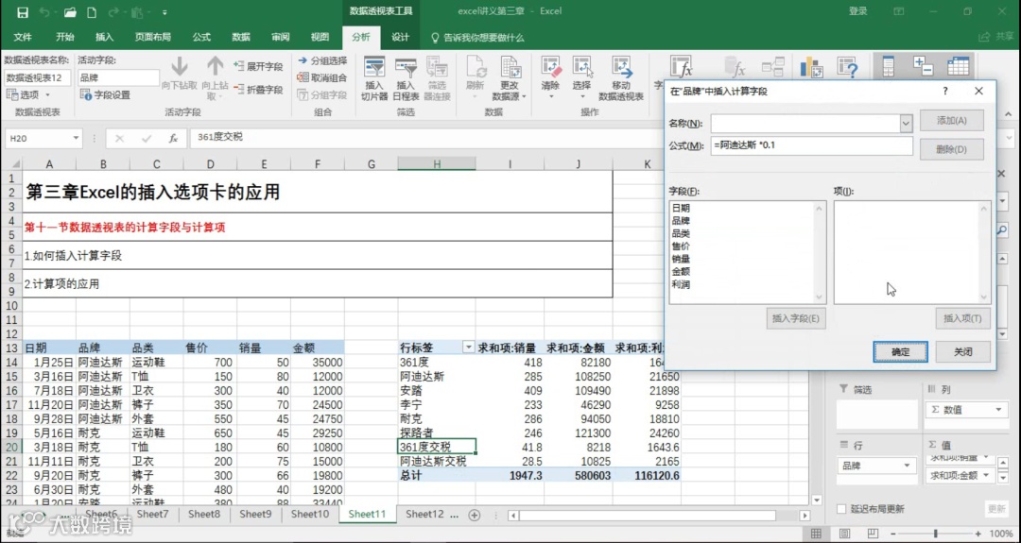Open the 品牌 row field dropdown
The width and height of the screenshot is (1021, 543).
pos(907,466)
